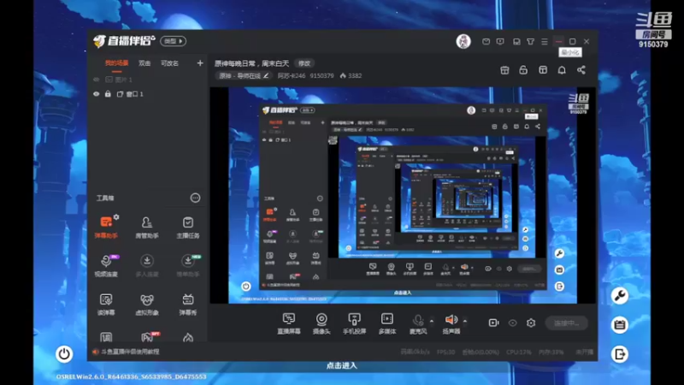The image size is (684, 385).
Task: Click the skin (shirt) icon in title bar
Action: 530,41
